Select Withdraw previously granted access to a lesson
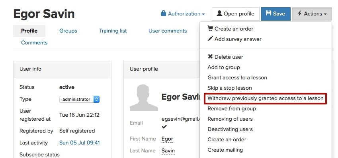The height and width of the screenshot is (158, 338). click(x=266, y=98)
